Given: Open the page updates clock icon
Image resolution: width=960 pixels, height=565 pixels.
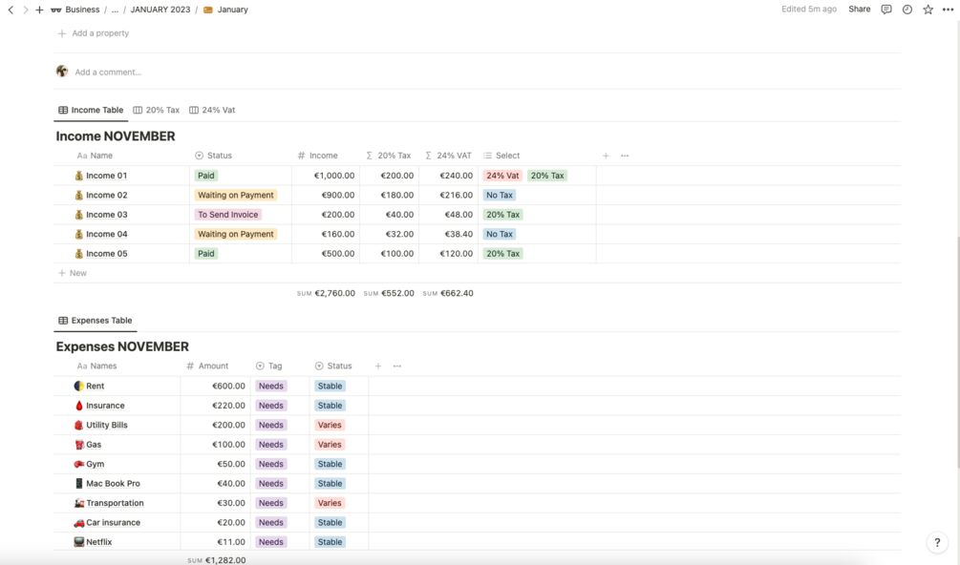Looking at the screenshot, I should [907, 10].
